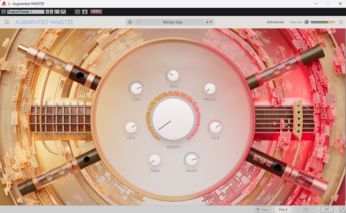Click the Motion knob
Screen dimensions: 346x213
[x=210, y=89]
